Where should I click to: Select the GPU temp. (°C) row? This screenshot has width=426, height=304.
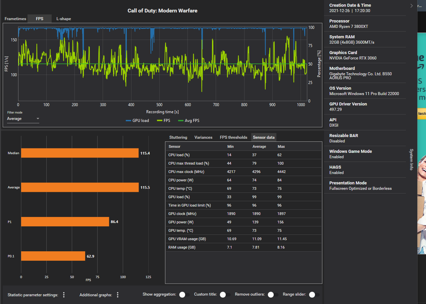244,230
